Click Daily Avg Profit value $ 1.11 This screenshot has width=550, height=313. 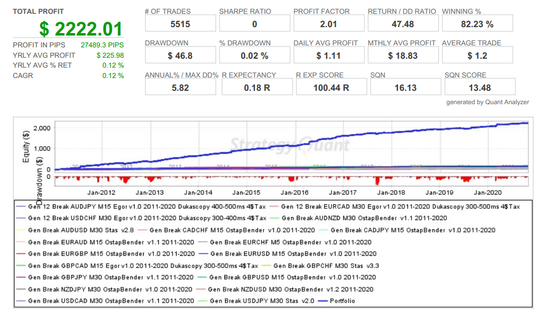tap(329, 55)
